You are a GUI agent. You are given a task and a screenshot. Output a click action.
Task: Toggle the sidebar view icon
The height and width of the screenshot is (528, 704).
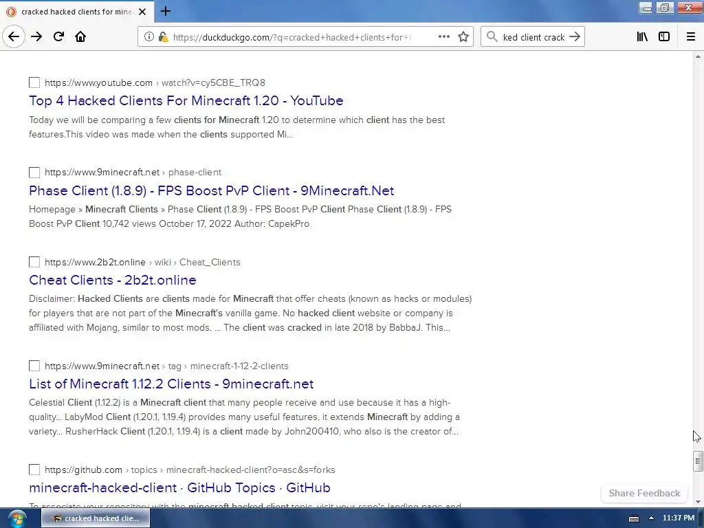pos(664,37)
